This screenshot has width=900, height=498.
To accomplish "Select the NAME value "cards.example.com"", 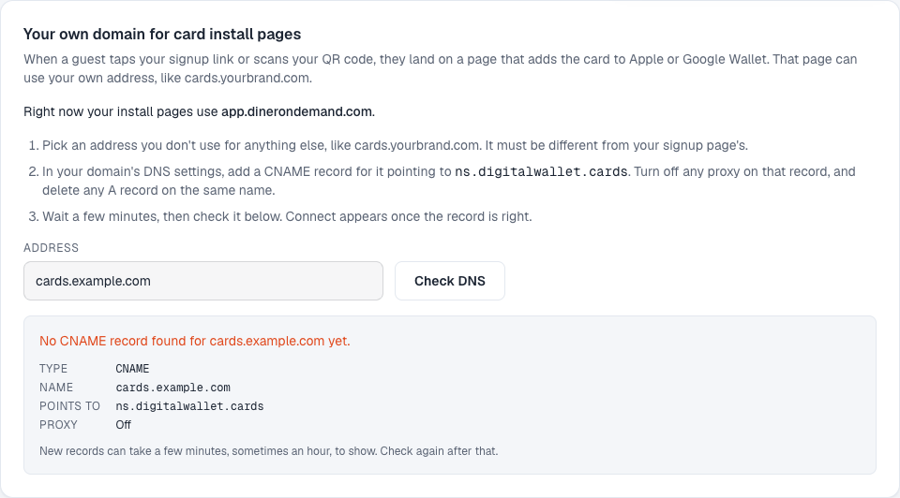I will (172, 388).
